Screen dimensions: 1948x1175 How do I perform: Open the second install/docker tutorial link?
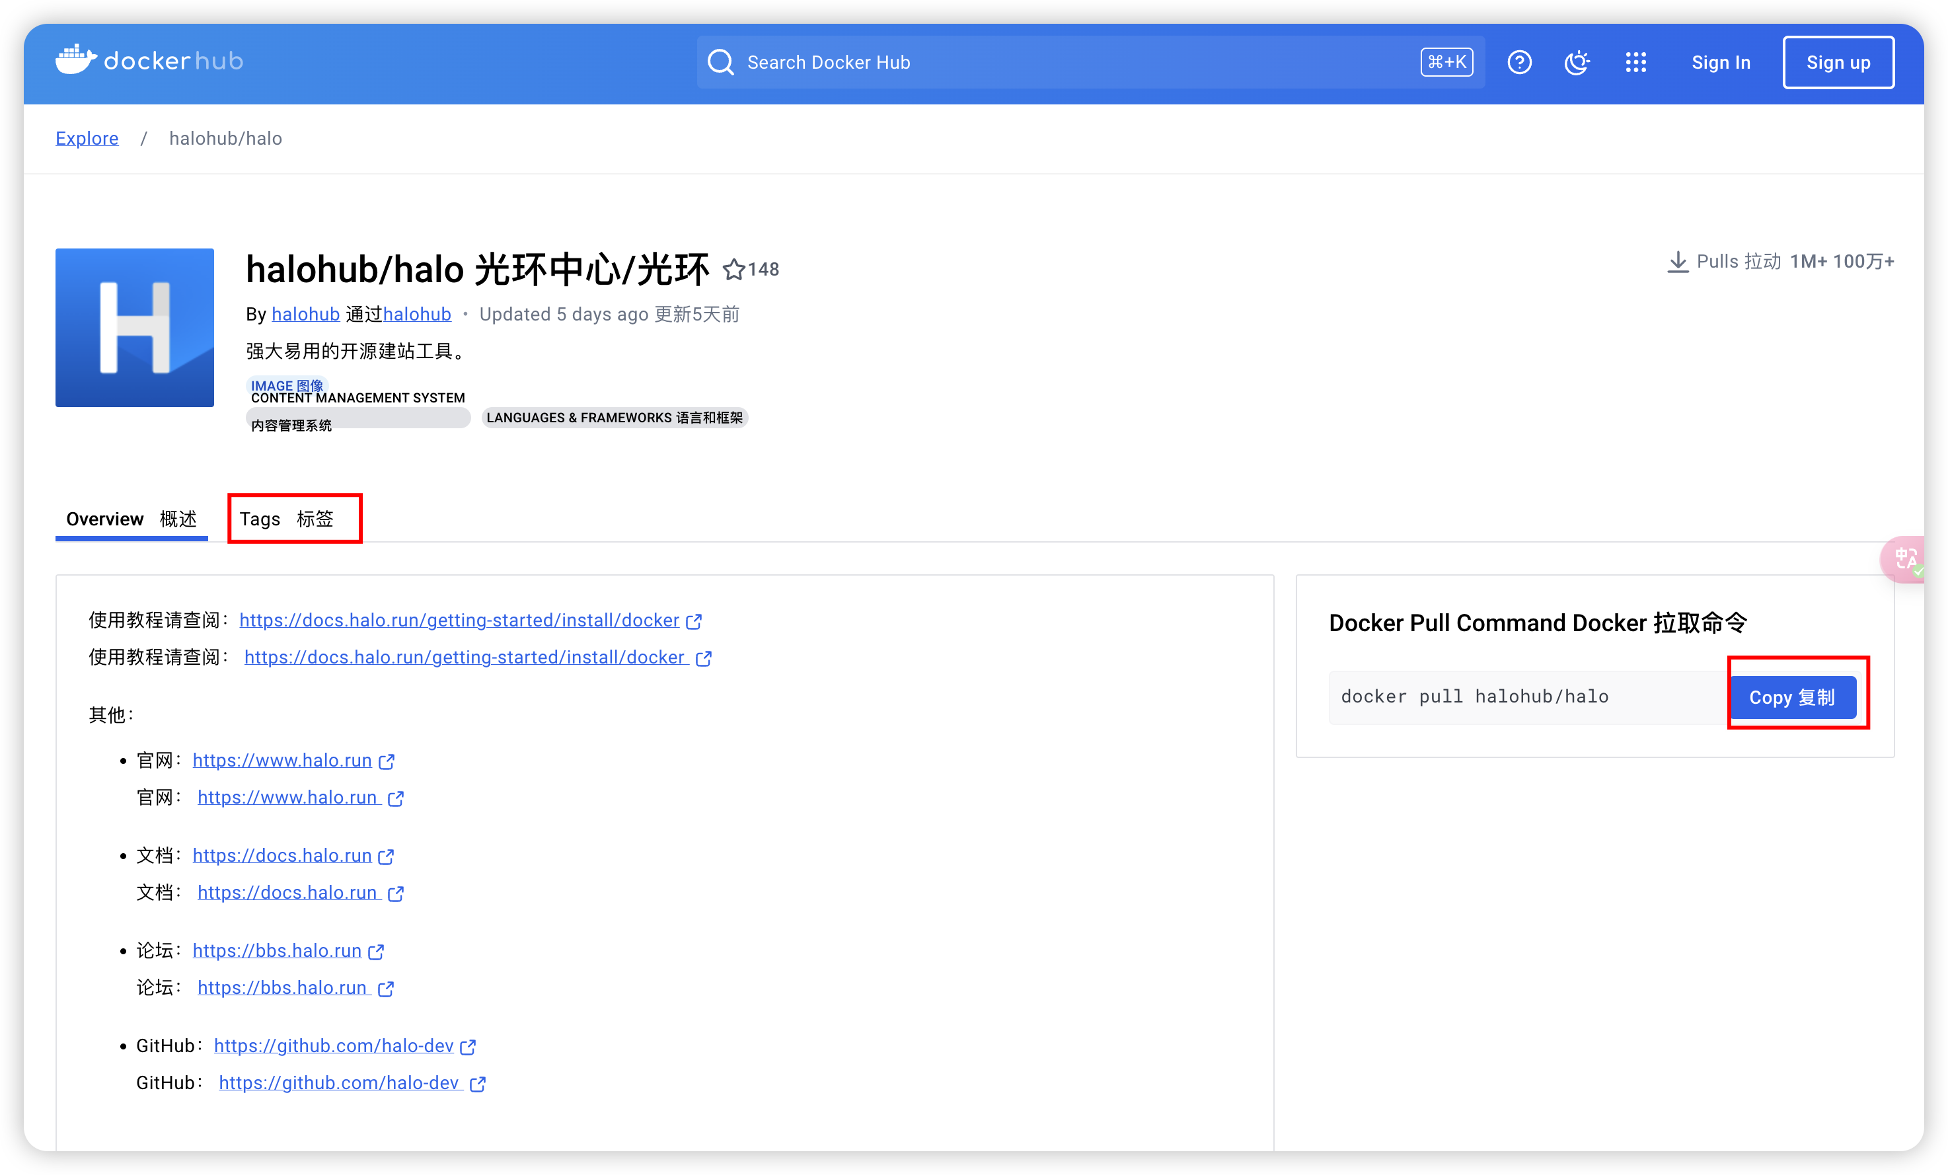point(467,657)
